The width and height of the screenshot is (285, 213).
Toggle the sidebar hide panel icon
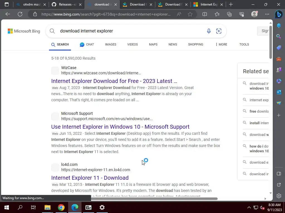[x=279, y=174]
